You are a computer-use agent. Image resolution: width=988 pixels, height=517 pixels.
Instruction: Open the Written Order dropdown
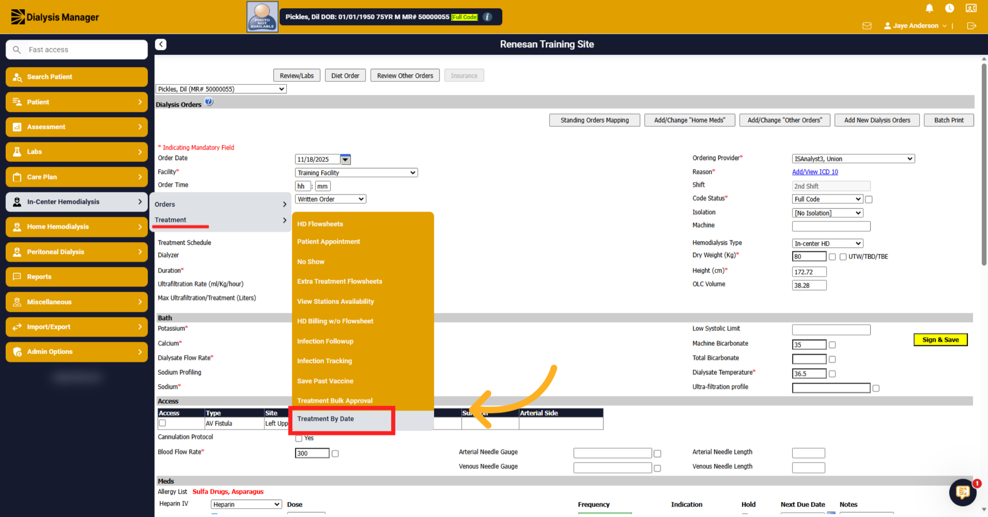(x=331, y=199)
